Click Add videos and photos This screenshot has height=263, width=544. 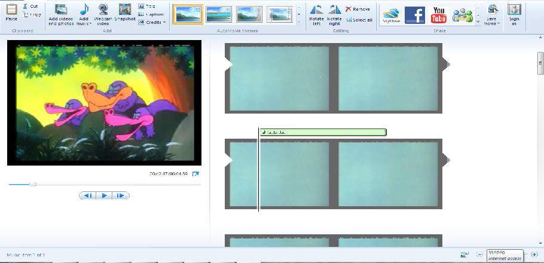point(61,14)
